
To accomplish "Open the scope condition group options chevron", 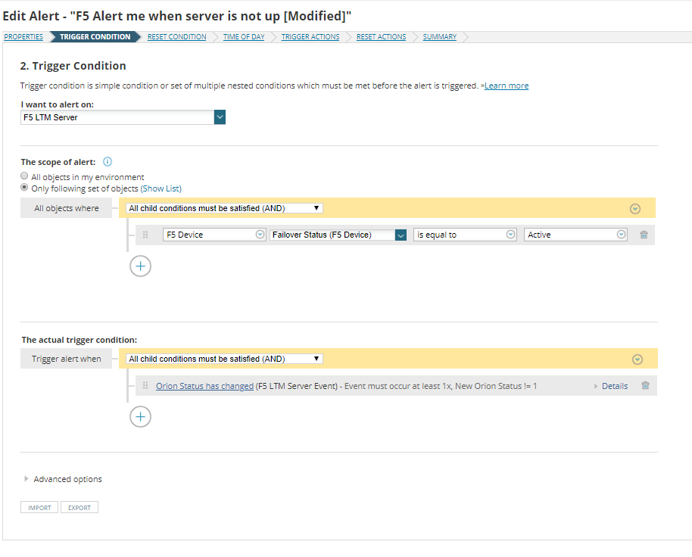I will pyautogui.click(x=635, y=209).
